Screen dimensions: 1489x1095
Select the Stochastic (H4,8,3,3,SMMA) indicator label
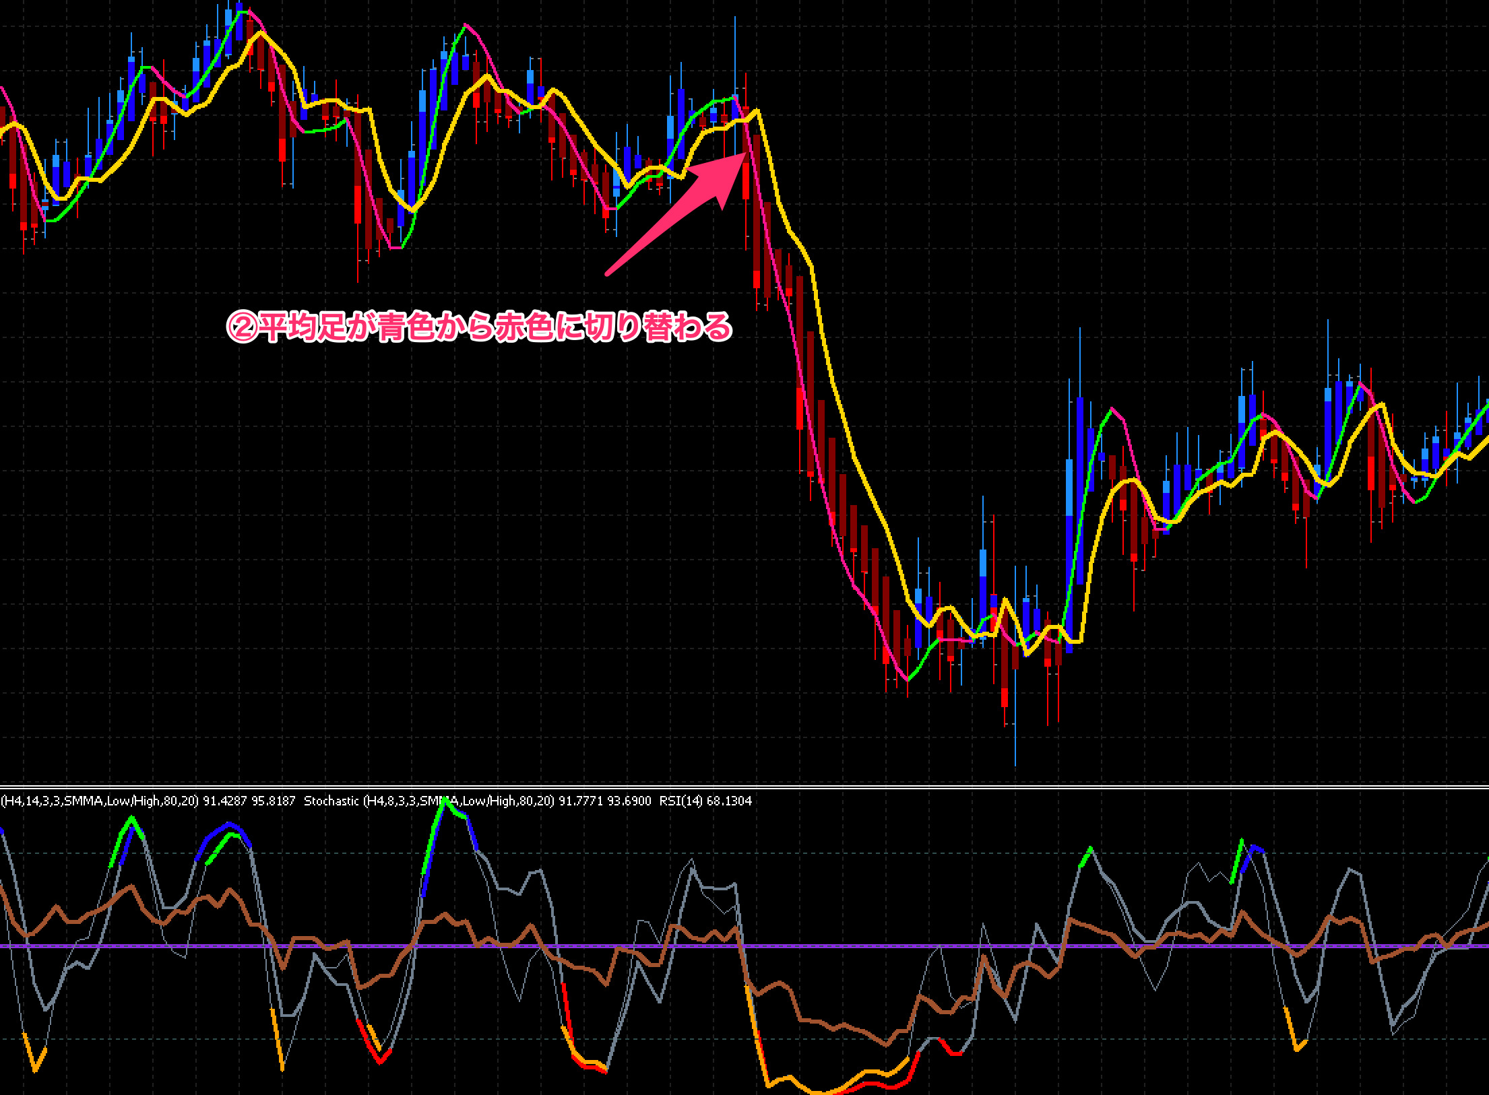tap(478, 801)
